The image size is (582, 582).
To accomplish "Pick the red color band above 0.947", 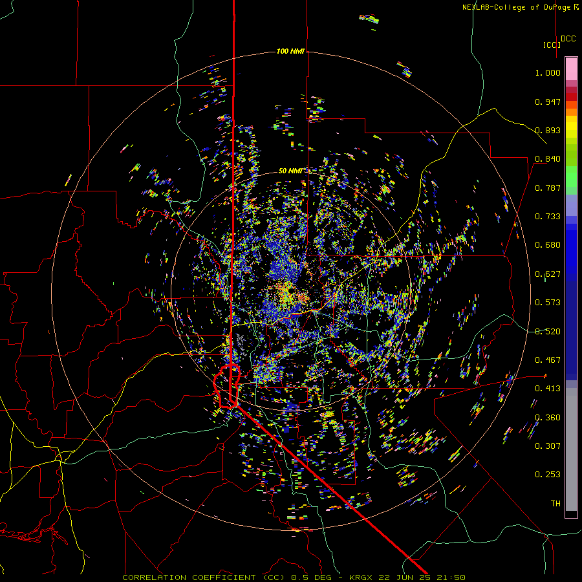I will 571,96.
